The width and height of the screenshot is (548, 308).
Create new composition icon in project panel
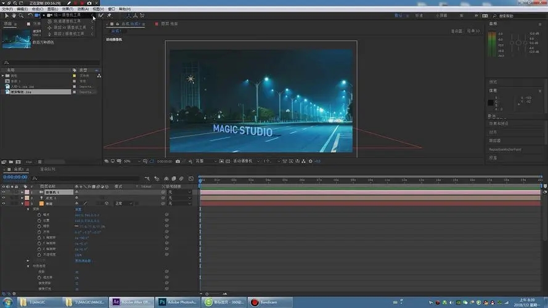(x=18, y=162)
